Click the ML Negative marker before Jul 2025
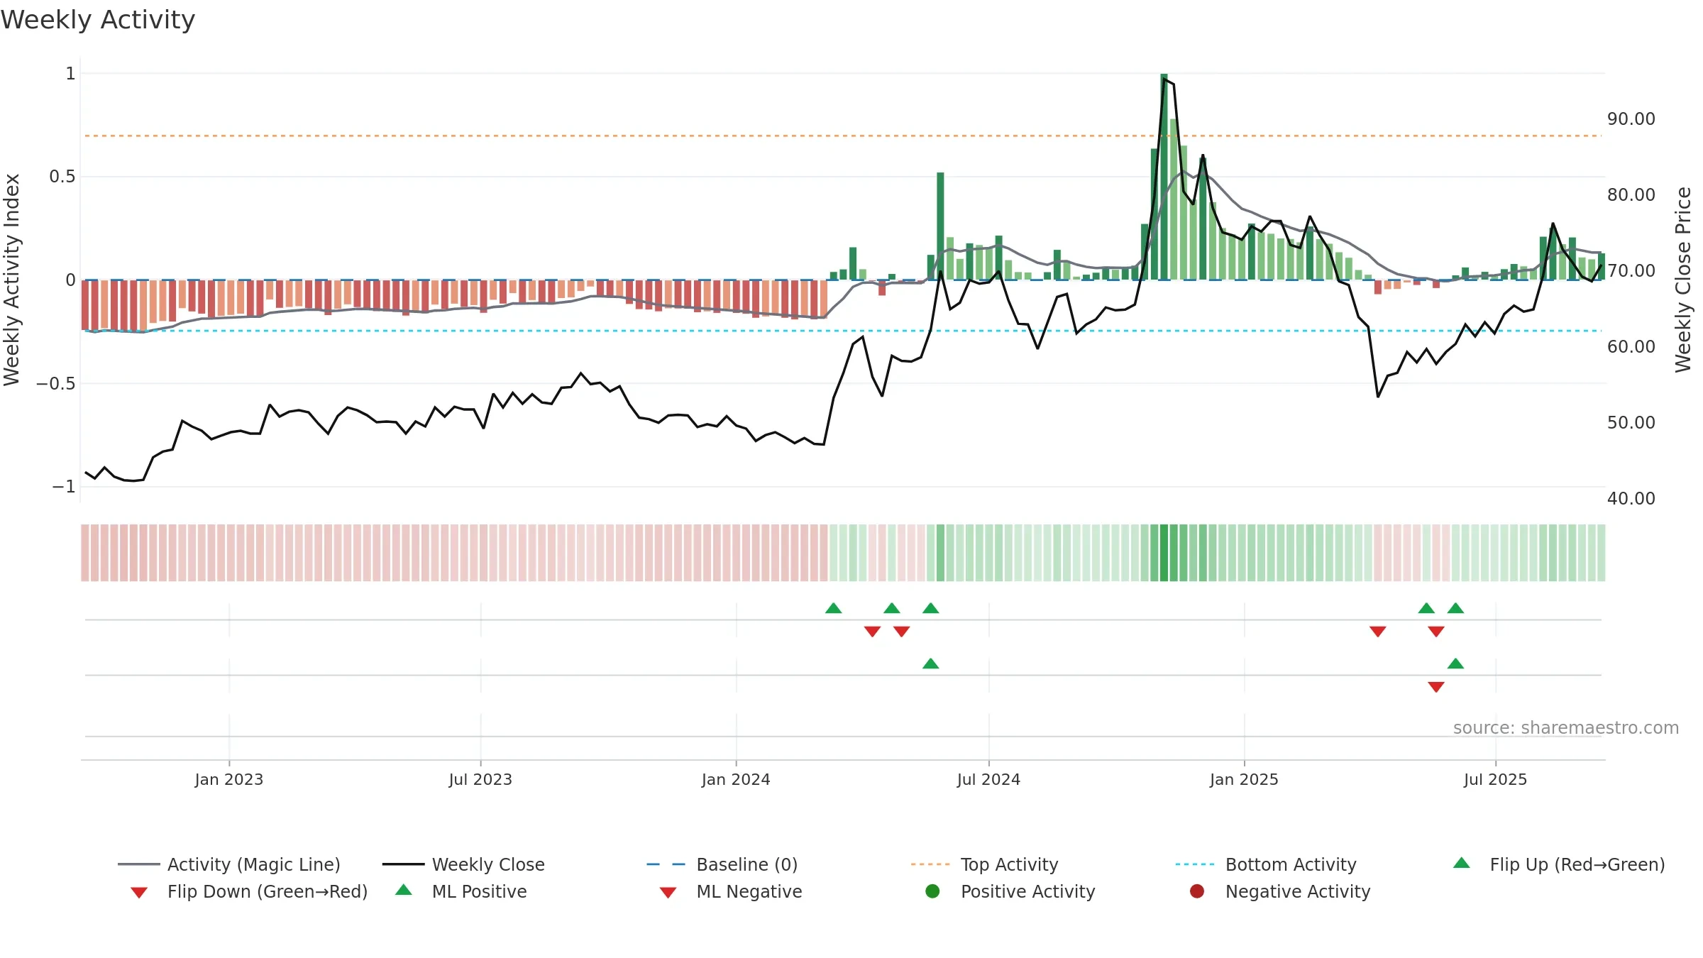 1436,687
